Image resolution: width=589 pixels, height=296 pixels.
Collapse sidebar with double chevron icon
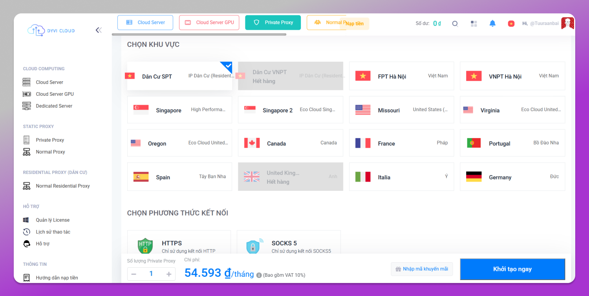point(99,30)
